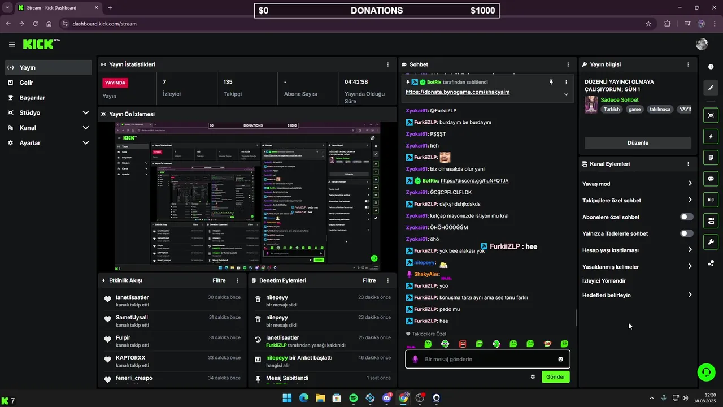Click the message input field
The height and width of the screenshot is (407, 723).
click(487, 359)
